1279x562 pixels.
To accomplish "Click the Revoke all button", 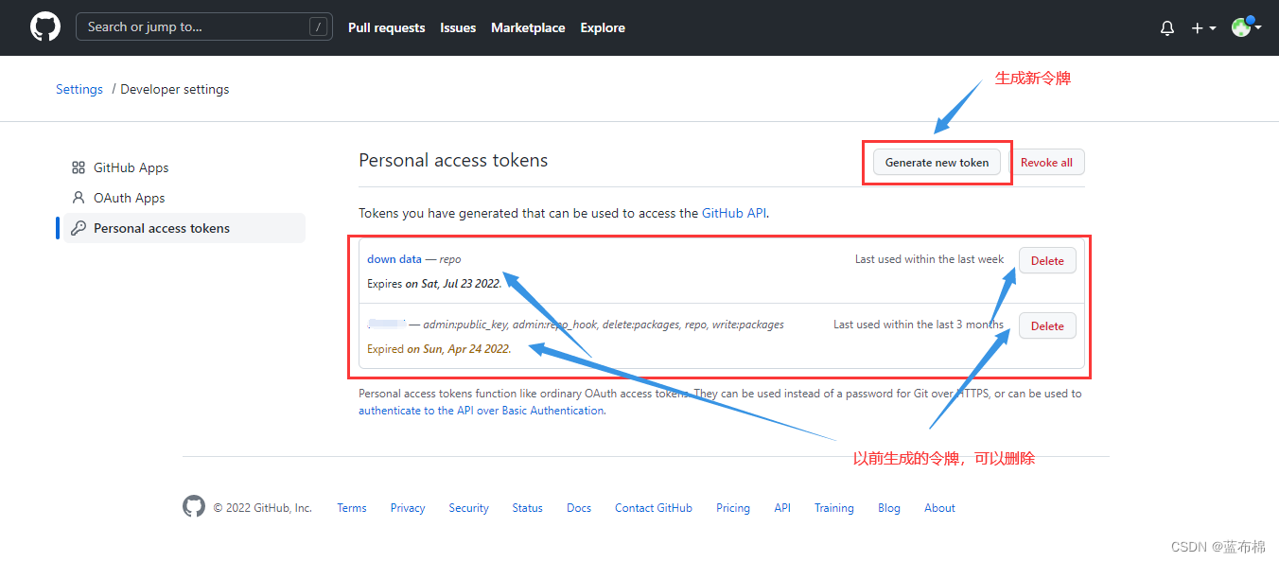I will click(x=1046, y=162).
